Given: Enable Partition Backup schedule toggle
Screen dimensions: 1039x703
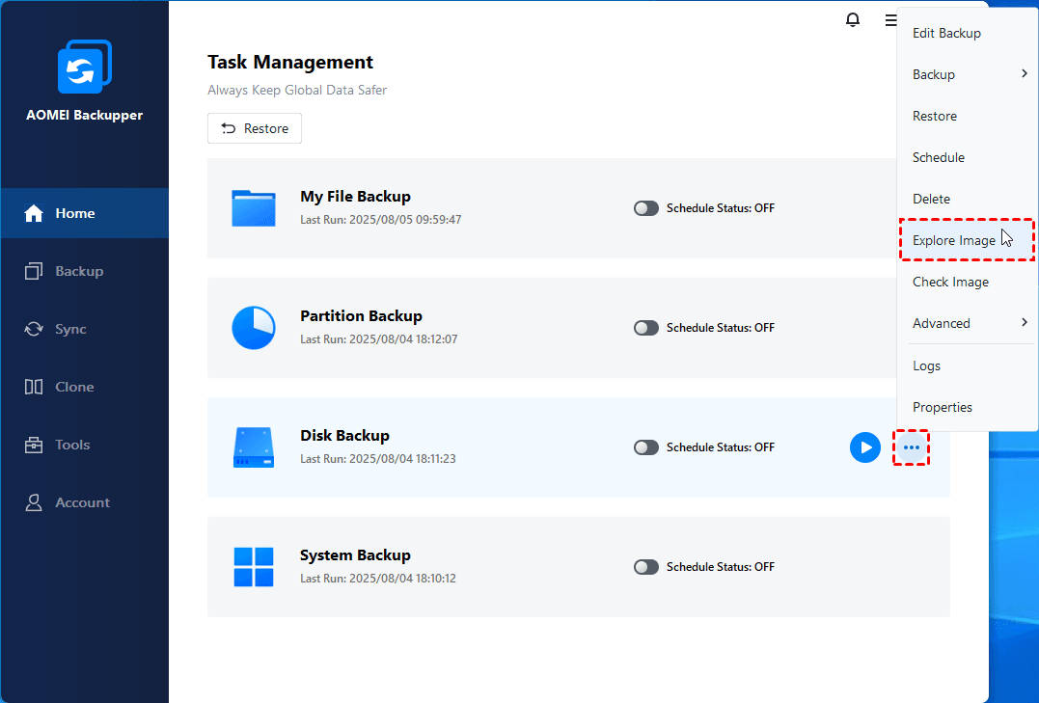Looking at the screenshot, I should pos(646,328).
